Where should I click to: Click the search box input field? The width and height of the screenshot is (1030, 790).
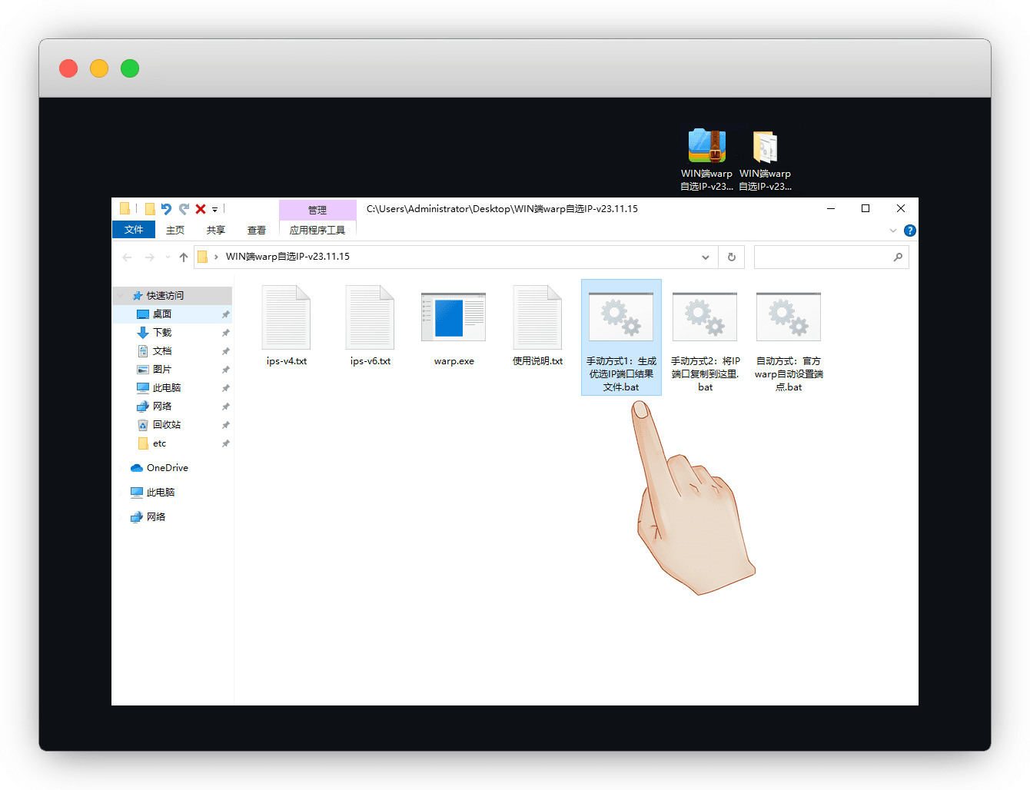click(822, 257)
